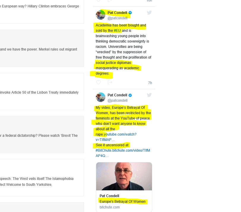
Task: Click the Europe's Betrayal Of Women video thumbnail
Action: [124, 176]
